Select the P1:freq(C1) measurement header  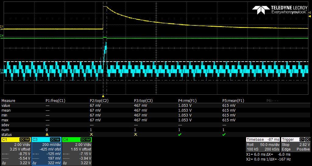click(55, 101)
